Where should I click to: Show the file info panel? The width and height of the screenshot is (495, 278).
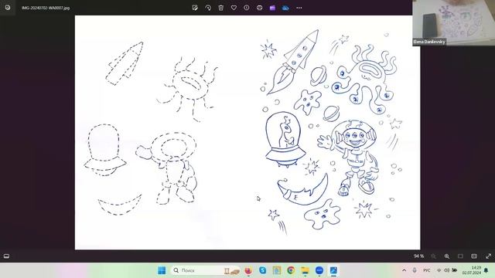click(247, 8)
